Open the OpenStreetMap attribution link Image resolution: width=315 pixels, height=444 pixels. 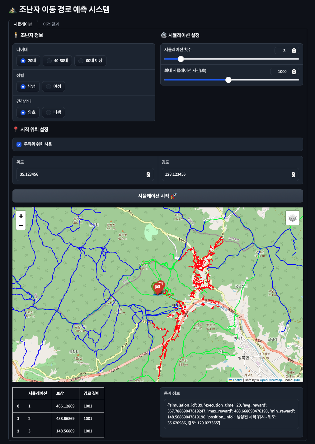pos(270,380)
